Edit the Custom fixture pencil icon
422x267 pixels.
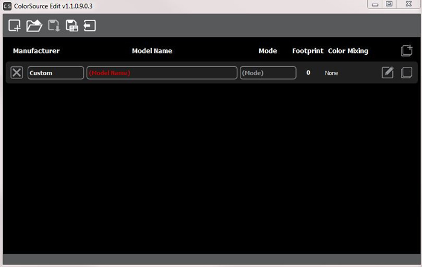pos(388,73)
